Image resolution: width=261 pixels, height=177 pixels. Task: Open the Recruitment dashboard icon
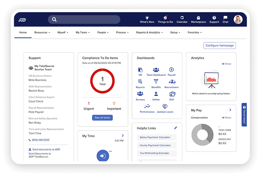[x=172, y=82]
